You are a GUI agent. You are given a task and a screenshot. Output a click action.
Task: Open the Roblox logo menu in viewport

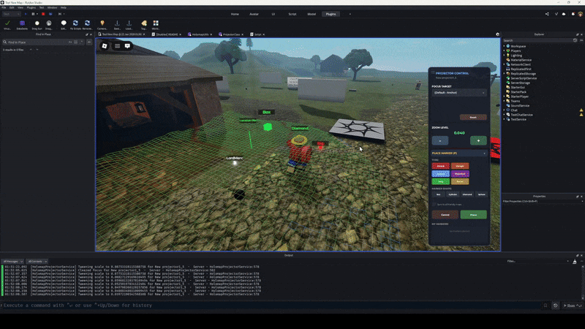(105, 45)
